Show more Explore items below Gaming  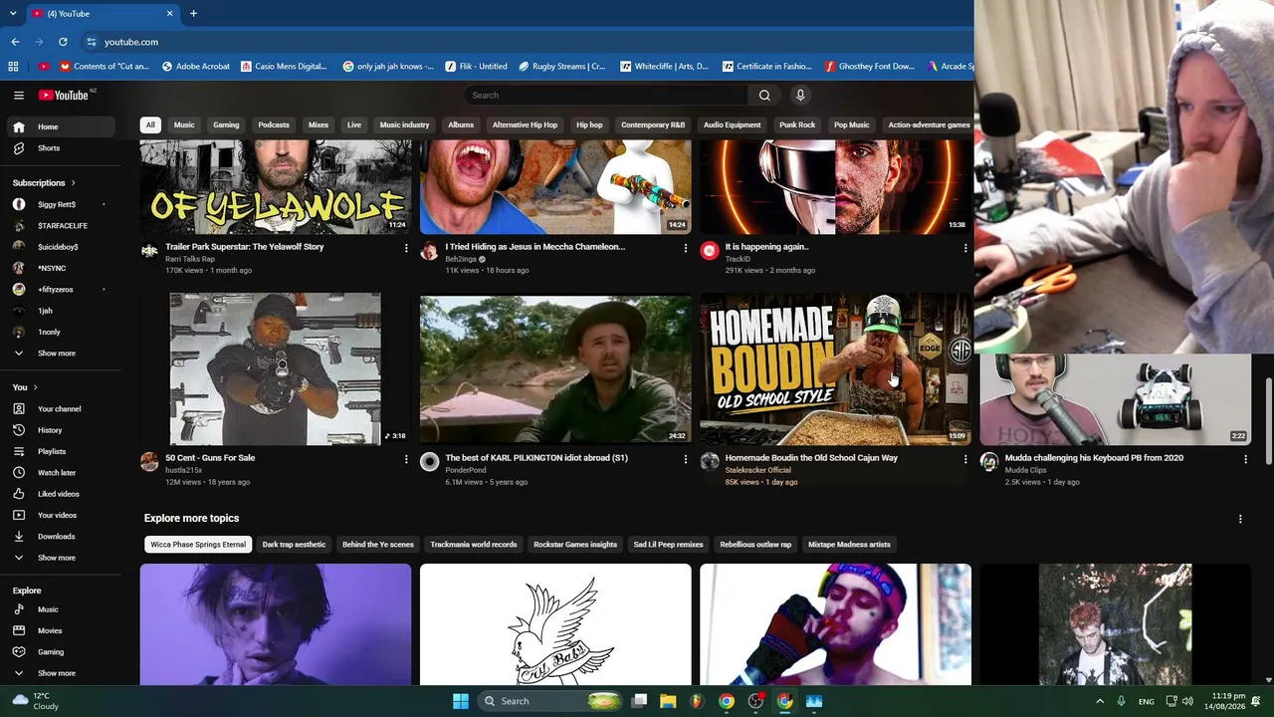click(x=57, y=673)
